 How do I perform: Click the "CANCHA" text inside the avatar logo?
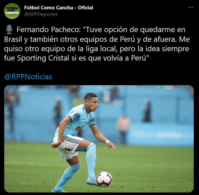point(12,13)
